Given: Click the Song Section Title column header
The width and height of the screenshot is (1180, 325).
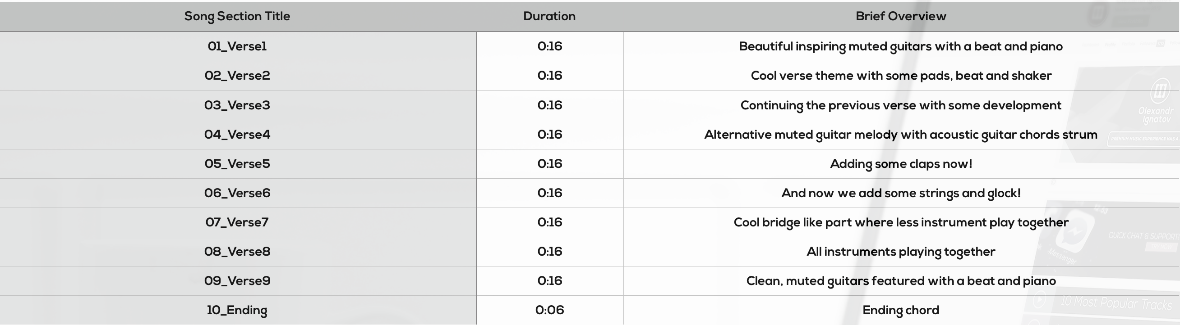Looking at the screenshot, I should [x=237, y=17].
